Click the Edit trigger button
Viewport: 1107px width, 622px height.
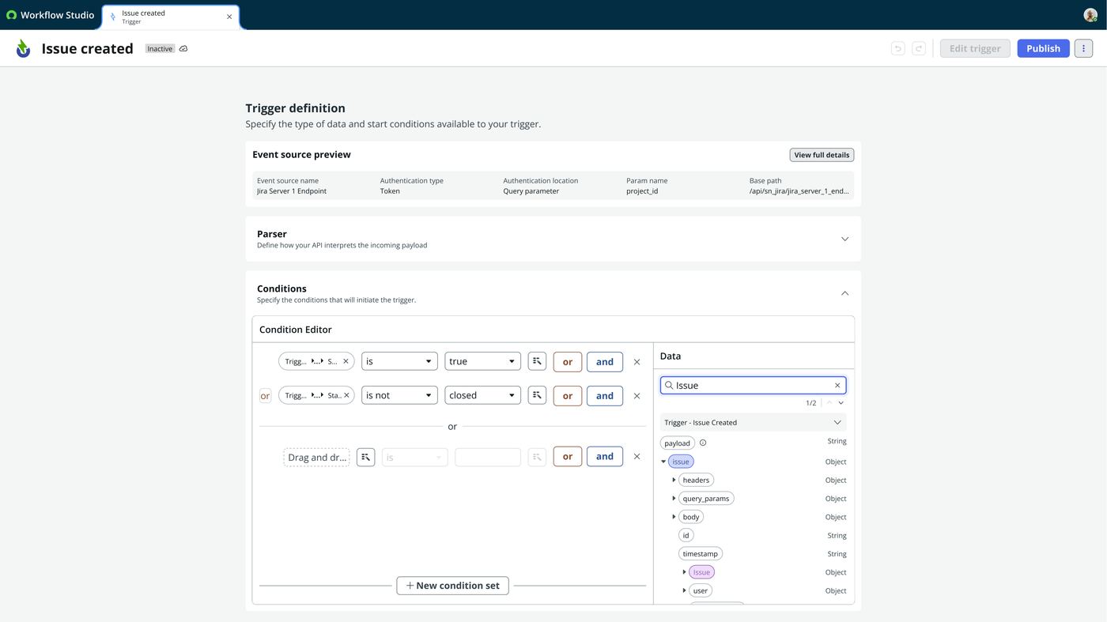pos(975,48)
